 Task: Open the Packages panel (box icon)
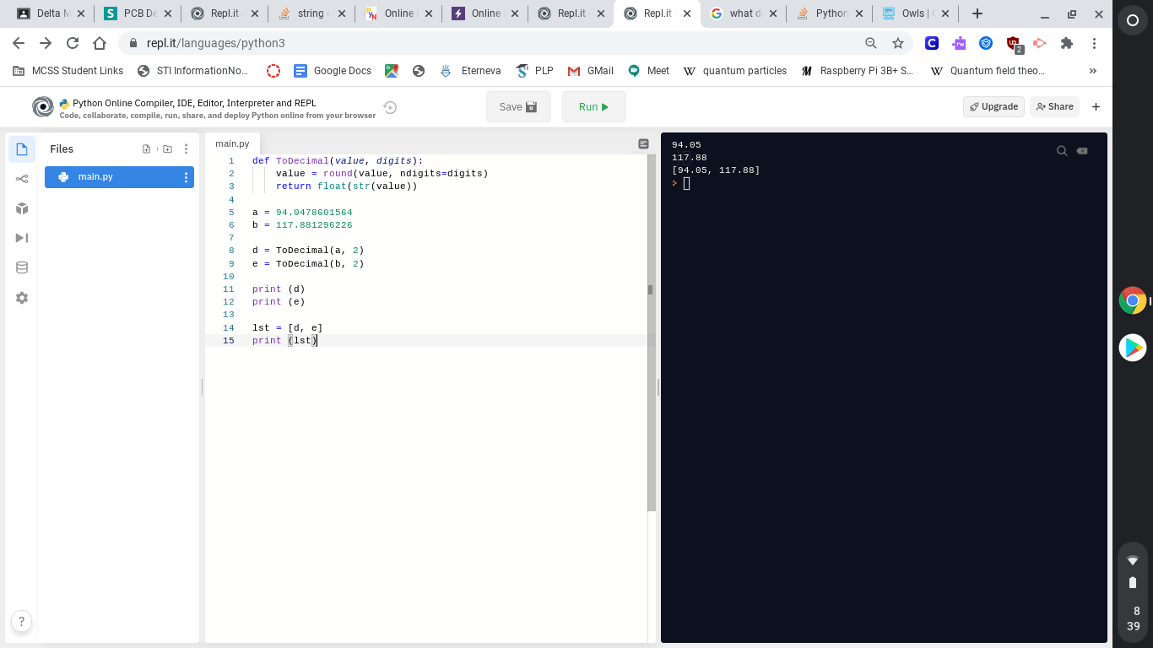coord(22,208)
